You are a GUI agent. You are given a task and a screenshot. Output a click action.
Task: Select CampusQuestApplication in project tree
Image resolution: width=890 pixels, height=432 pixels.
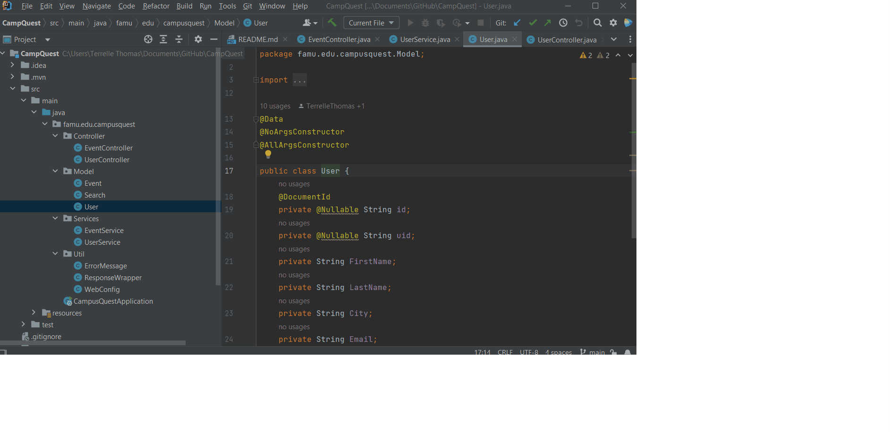[113, 301]
